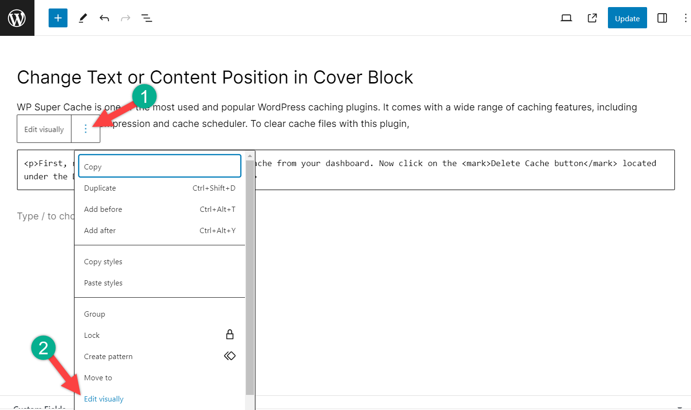The height and width of the screenshot is (410, 691).
Task: View post in new tab icon
Action: (x=592, y=18)
